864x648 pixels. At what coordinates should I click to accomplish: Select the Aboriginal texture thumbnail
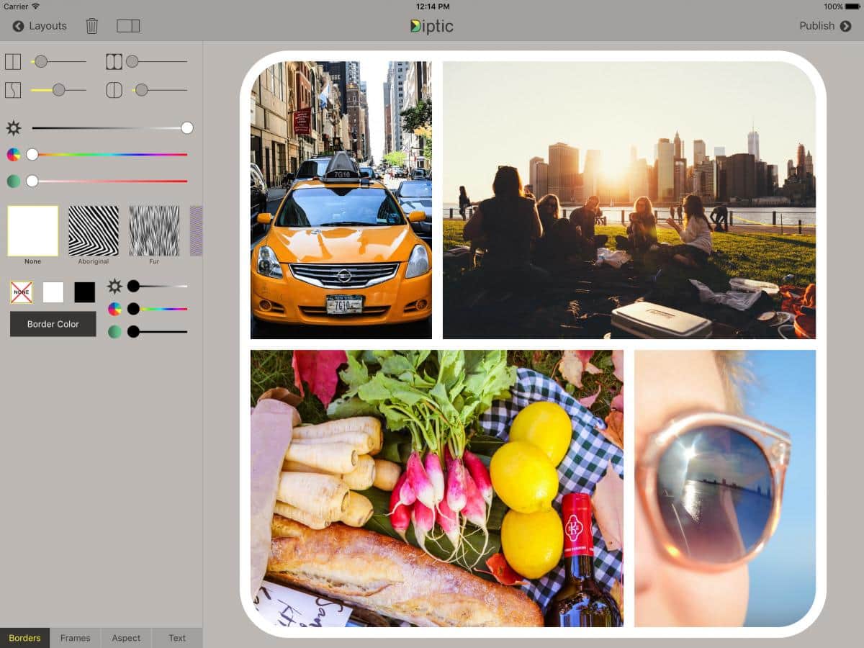(94, 231)
